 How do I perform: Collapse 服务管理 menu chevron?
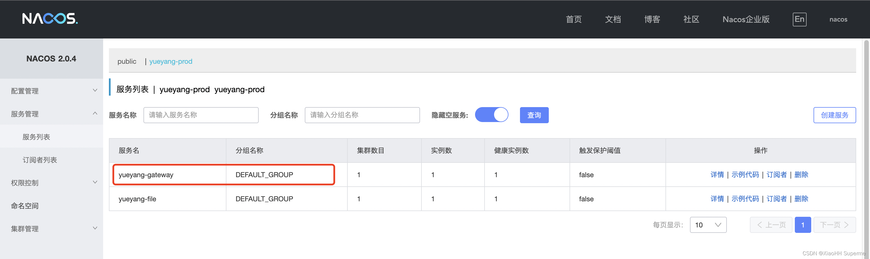pos(95,113)
